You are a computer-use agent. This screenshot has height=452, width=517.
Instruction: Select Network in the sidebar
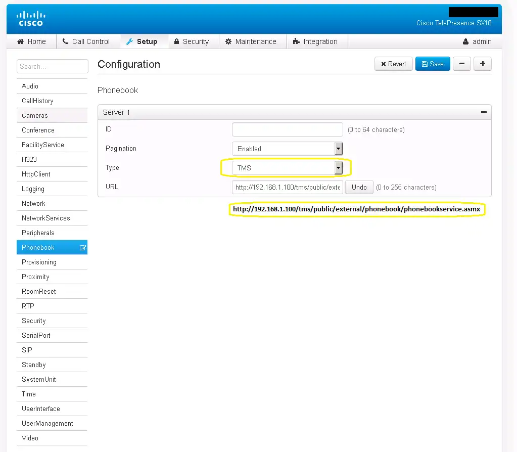pyautogui.click(x=52, y=204)
